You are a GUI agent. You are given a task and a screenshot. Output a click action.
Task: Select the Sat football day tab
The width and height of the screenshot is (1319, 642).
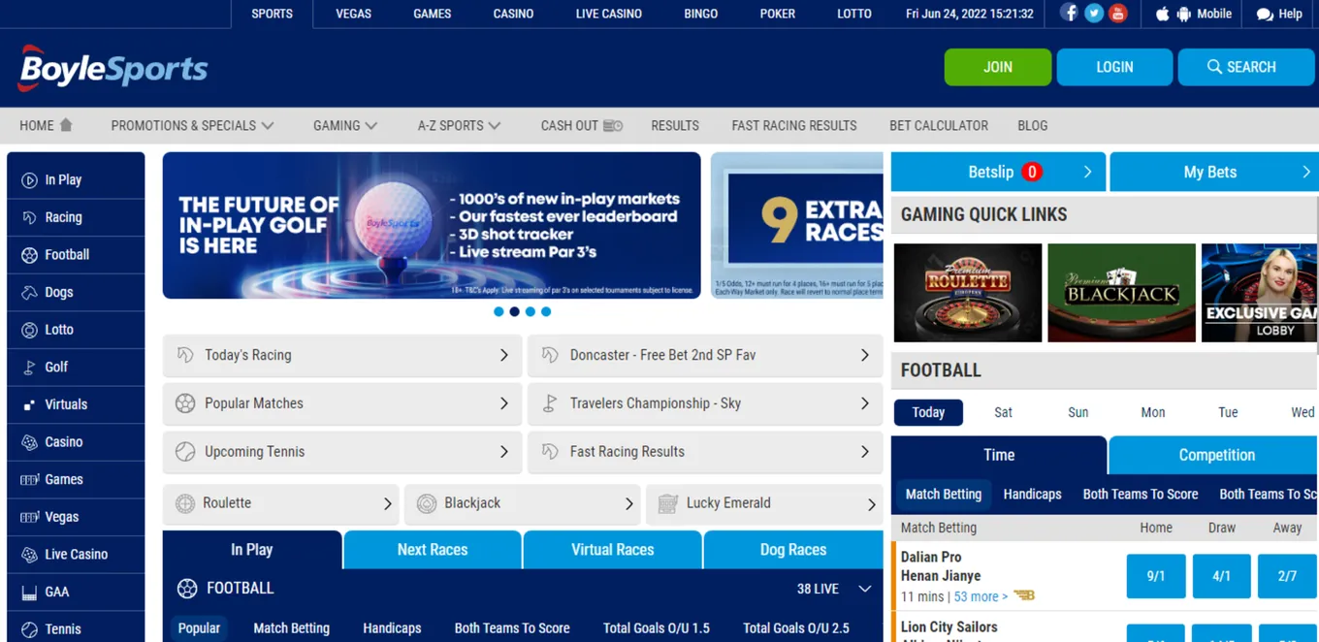1003,412
